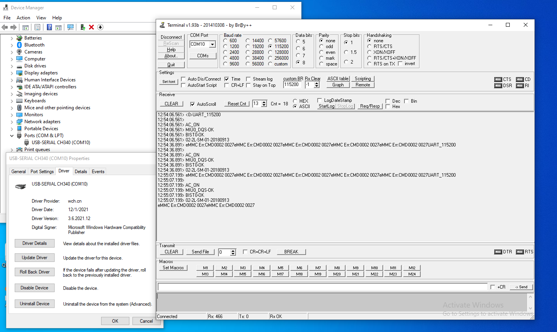Image resolution: width=557 pixels, height=332 pixels.
Task: Enable the AutoScroll checkbox
Action: pos(193,104)
